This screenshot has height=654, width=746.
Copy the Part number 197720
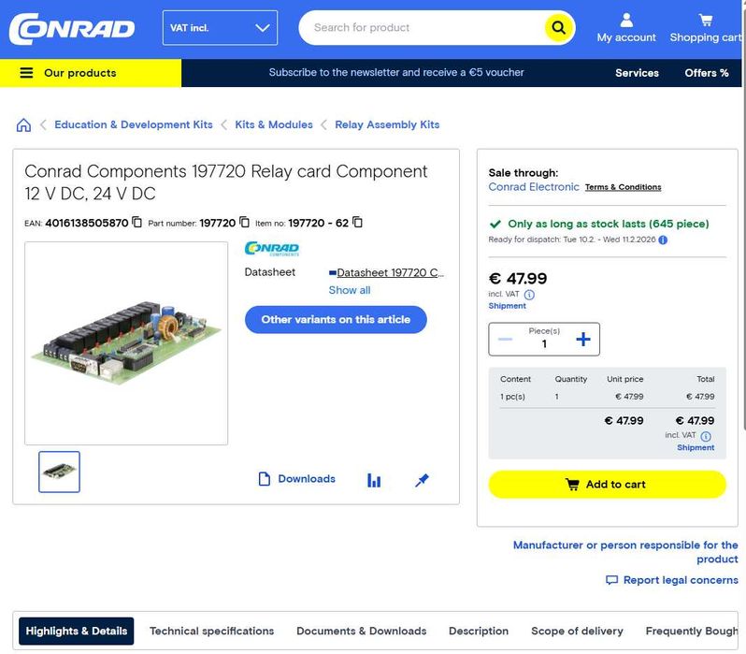pyautogui.click(x=244, y=222)
